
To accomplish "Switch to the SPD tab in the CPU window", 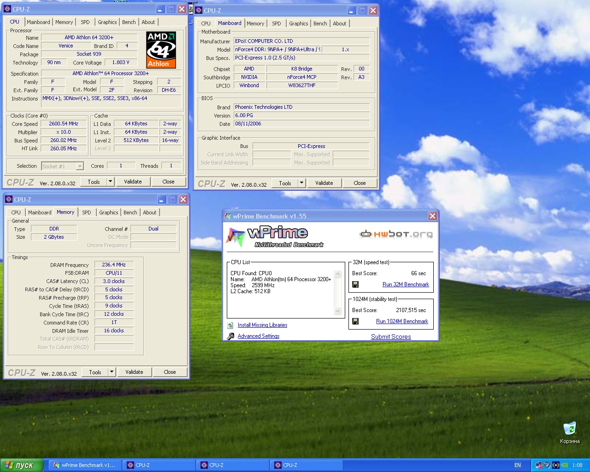I will [85, 22].
